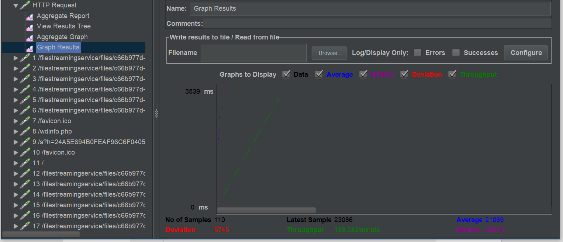Click the Throughput value 138.333/minute
Viewport: 563px width, 242px height.
click(x=357, y=230)
